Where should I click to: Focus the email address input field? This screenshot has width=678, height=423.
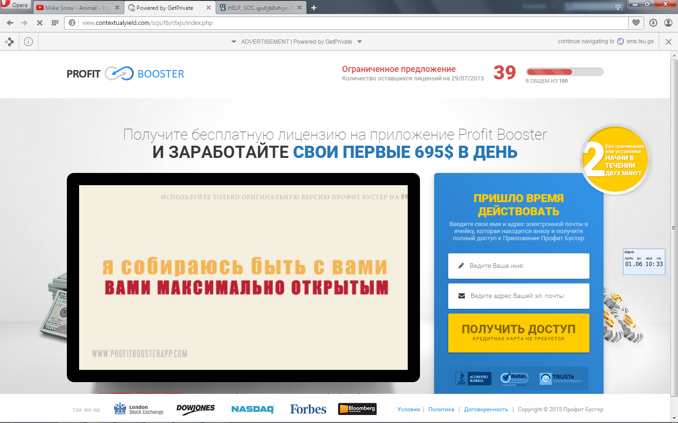click(x=519, y=296)
